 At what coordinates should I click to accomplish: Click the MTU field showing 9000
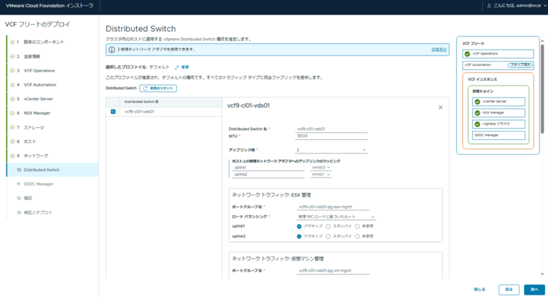pos(331,136)
